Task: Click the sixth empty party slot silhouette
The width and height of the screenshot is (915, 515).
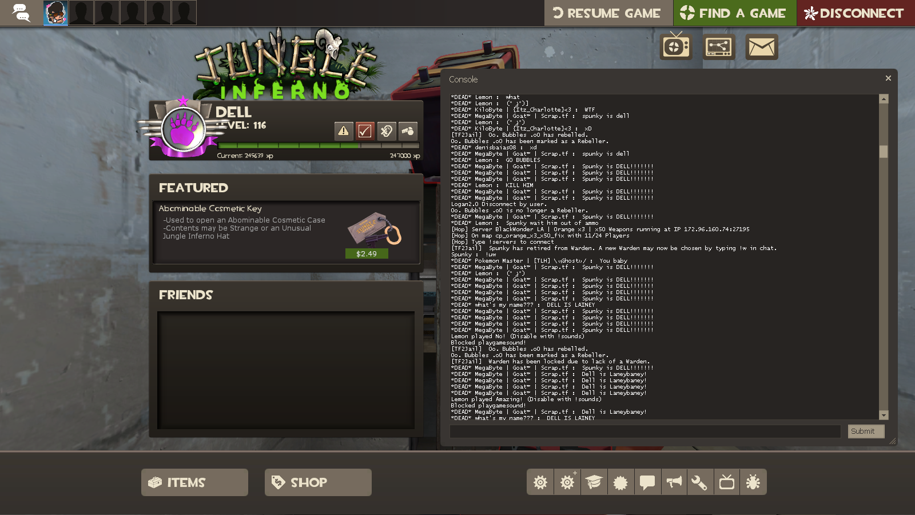Action: tap(184, 13)
